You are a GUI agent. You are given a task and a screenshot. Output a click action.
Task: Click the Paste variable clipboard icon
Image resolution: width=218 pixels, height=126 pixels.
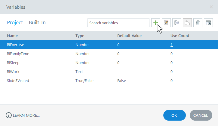tap(187, 23)
